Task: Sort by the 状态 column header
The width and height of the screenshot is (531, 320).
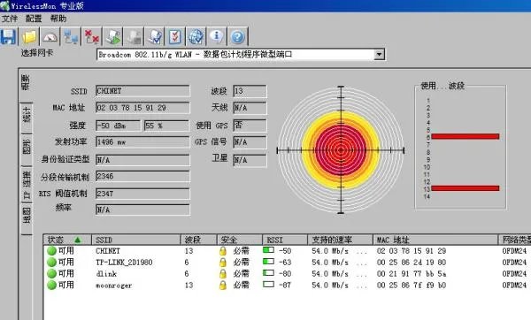Action: point(67,240)
